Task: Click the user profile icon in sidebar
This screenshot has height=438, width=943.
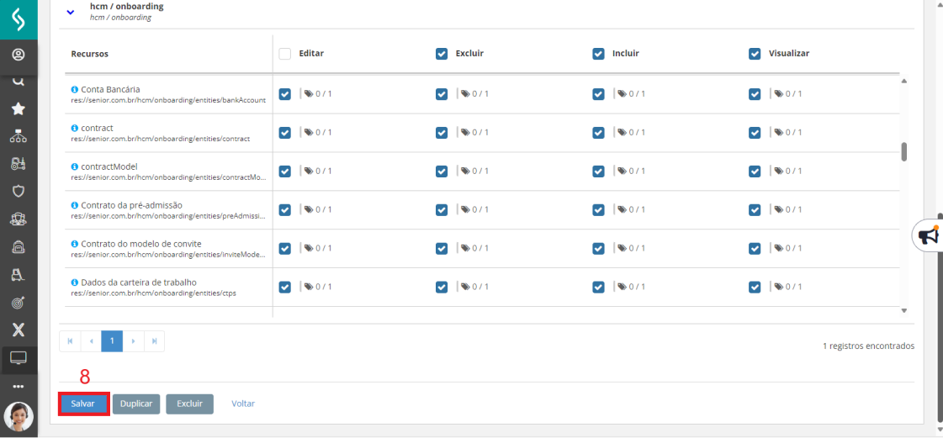Action: 18,55
